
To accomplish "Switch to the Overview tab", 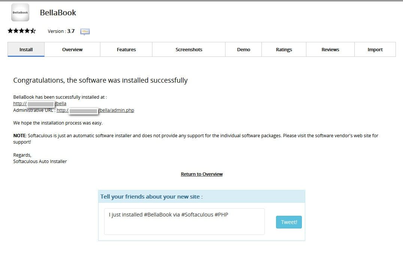I will point(72,49).
